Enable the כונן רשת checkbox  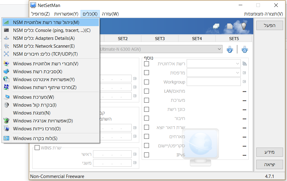pos(147,109)
